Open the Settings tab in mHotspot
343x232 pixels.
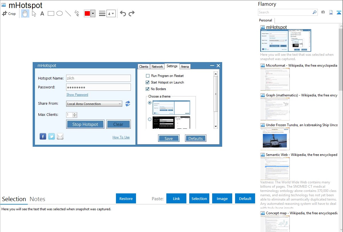click(172, 66)
